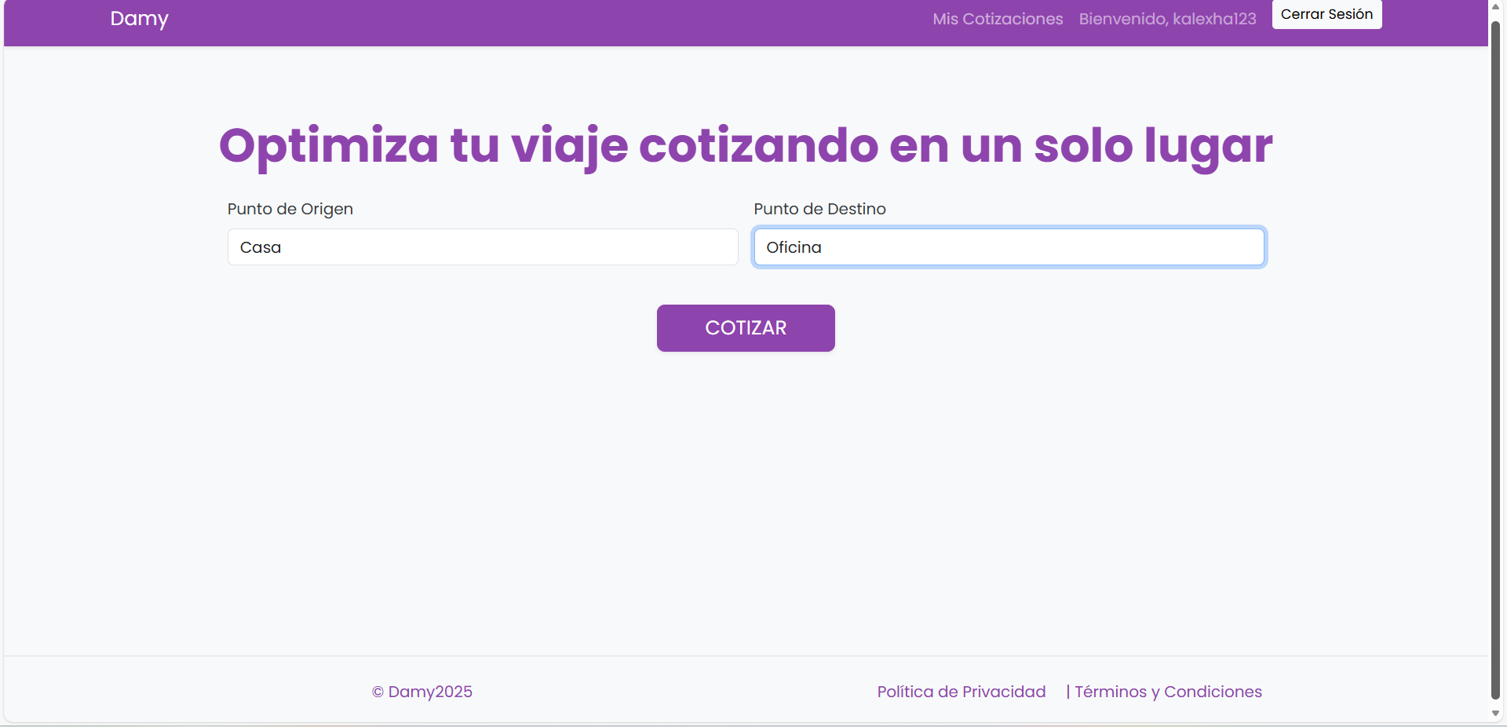The image size is (1507, 727).
Task: Open the Términos y Condiciones link
Action: point(1168,692)
